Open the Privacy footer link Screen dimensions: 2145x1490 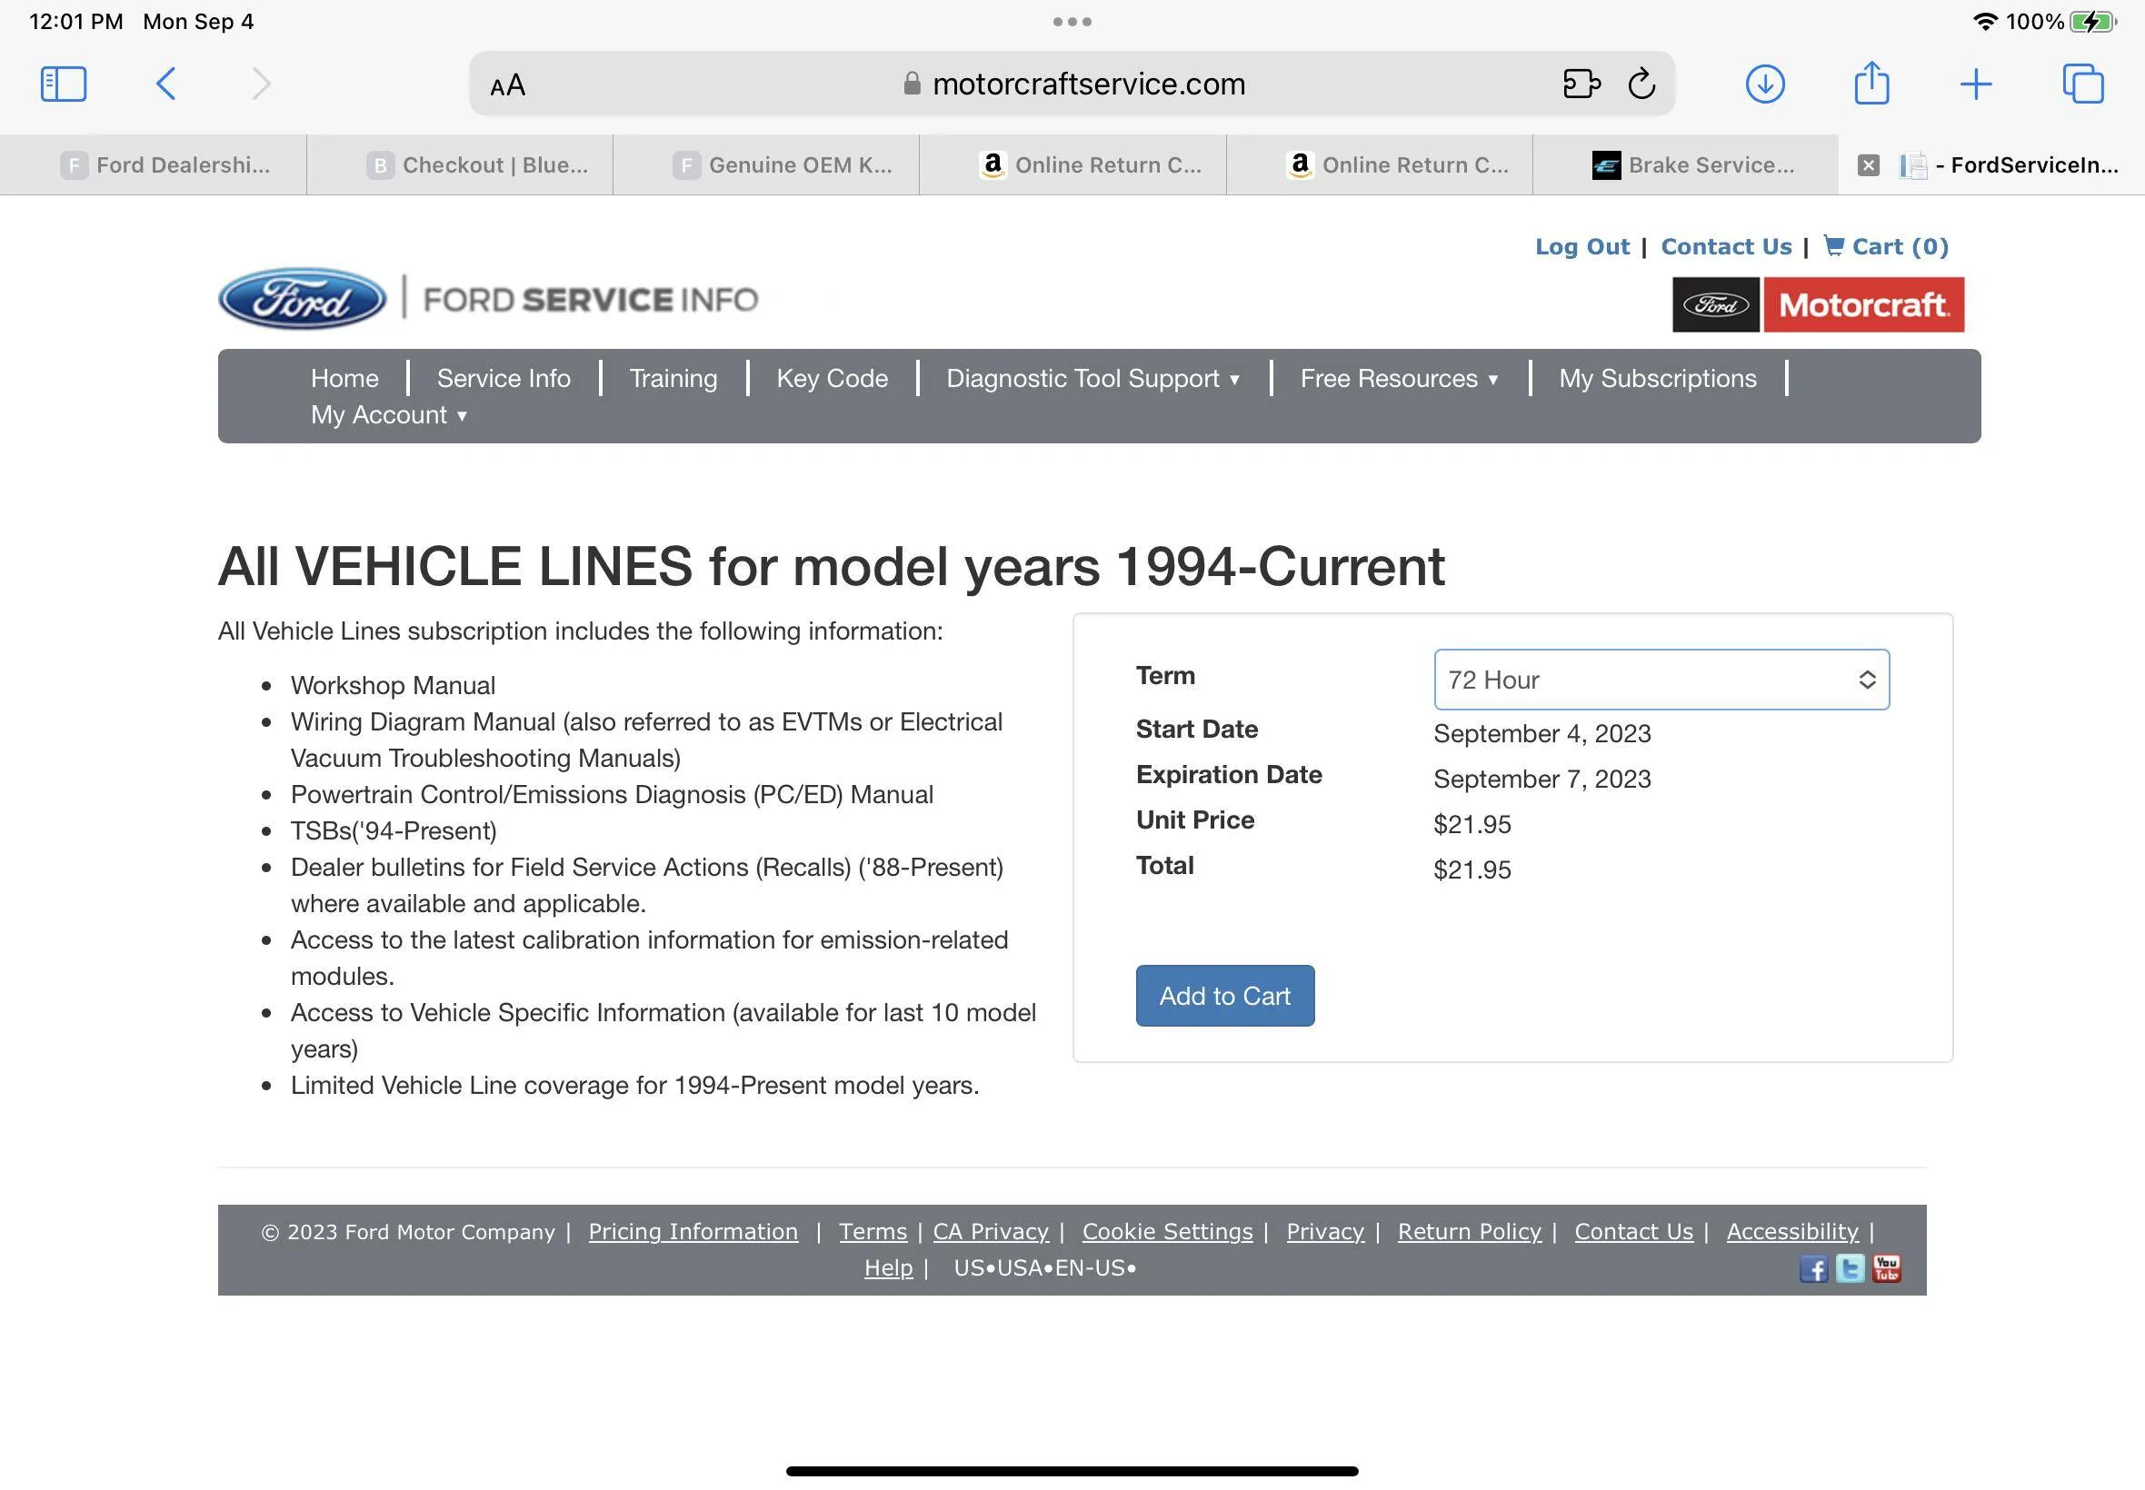(x=1325, y=1231)
